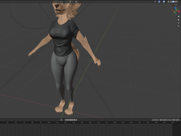
Task: Toggle the show overlays button
Action: pos(164,2)
